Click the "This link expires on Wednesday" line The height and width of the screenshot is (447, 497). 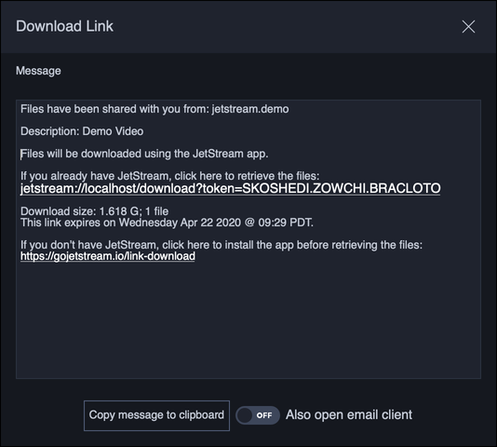[x=167, y=223]
